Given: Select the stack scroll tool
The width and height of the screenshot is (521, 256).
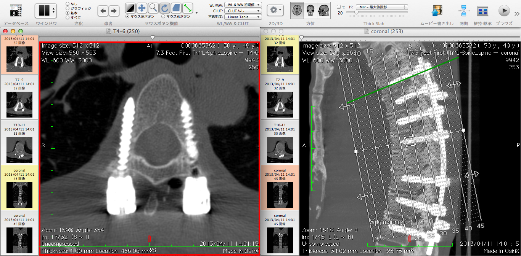Looking at the screenshot, I should tap(176, 8).
